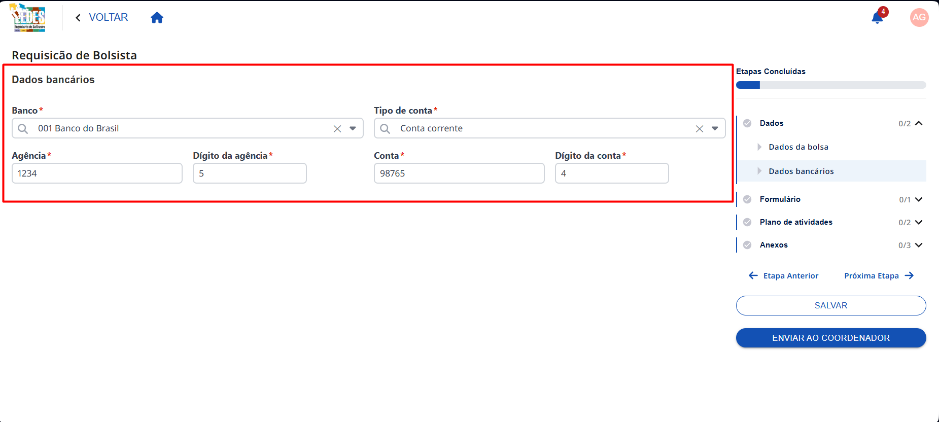Select Dados da bolsa step
Viewport: 939px width, 422px height.
pyautogui.click(x=798, y=147)
